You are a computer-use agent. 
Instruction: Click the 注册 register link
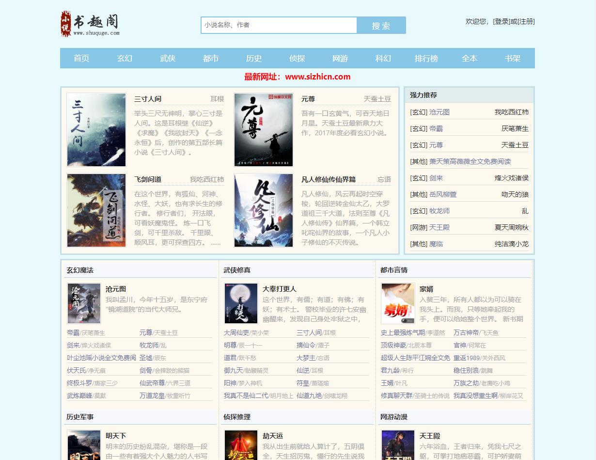point(526,21)
